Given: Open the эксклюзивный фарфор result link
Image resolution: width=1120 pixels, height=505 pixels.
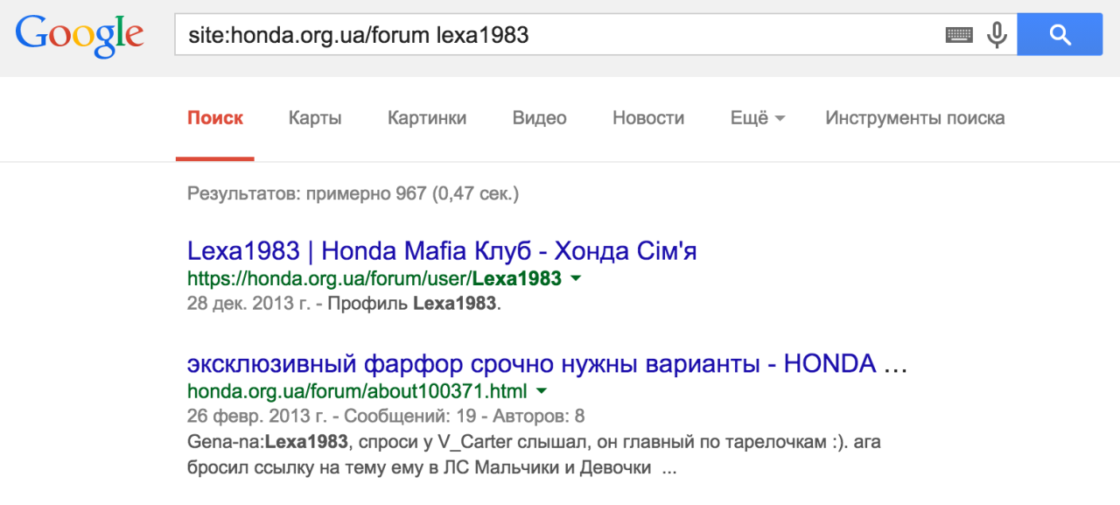Looking at the screenshot, I should click(547, 364).
